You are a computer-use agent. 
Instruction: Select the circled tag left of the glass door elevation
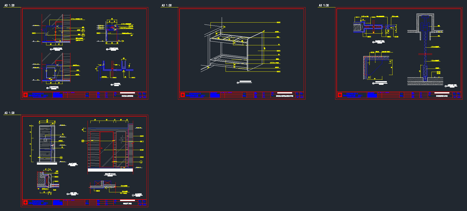tap(83, 141)
